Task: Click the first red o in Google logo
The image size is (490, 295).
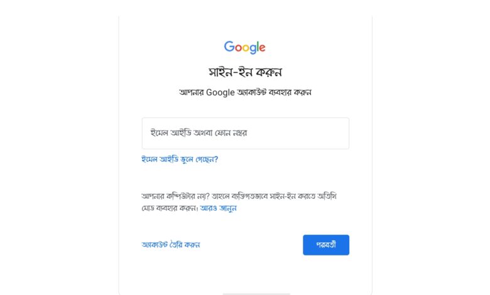Action: 238,48
